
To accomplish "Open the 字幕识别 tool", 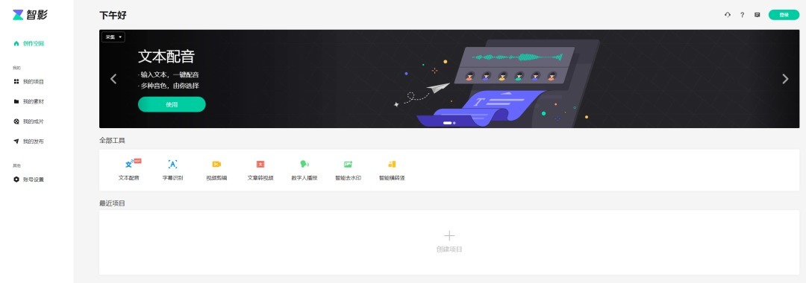I will [x=172, y=171].
